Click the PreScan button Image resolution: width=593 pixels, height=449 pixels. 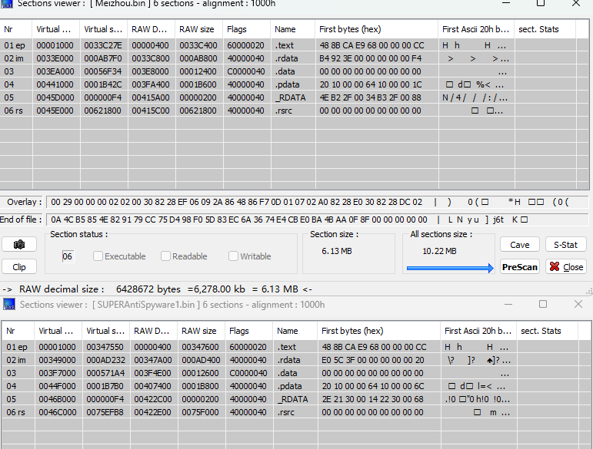[520, 267]
